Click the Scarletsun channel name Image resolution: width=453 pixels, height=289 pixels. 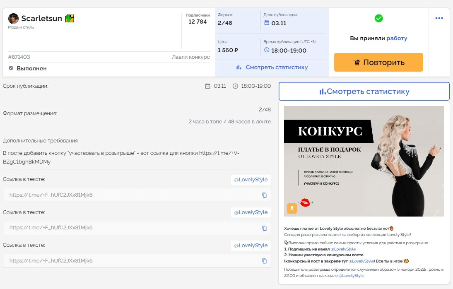[x=41, y=19]
